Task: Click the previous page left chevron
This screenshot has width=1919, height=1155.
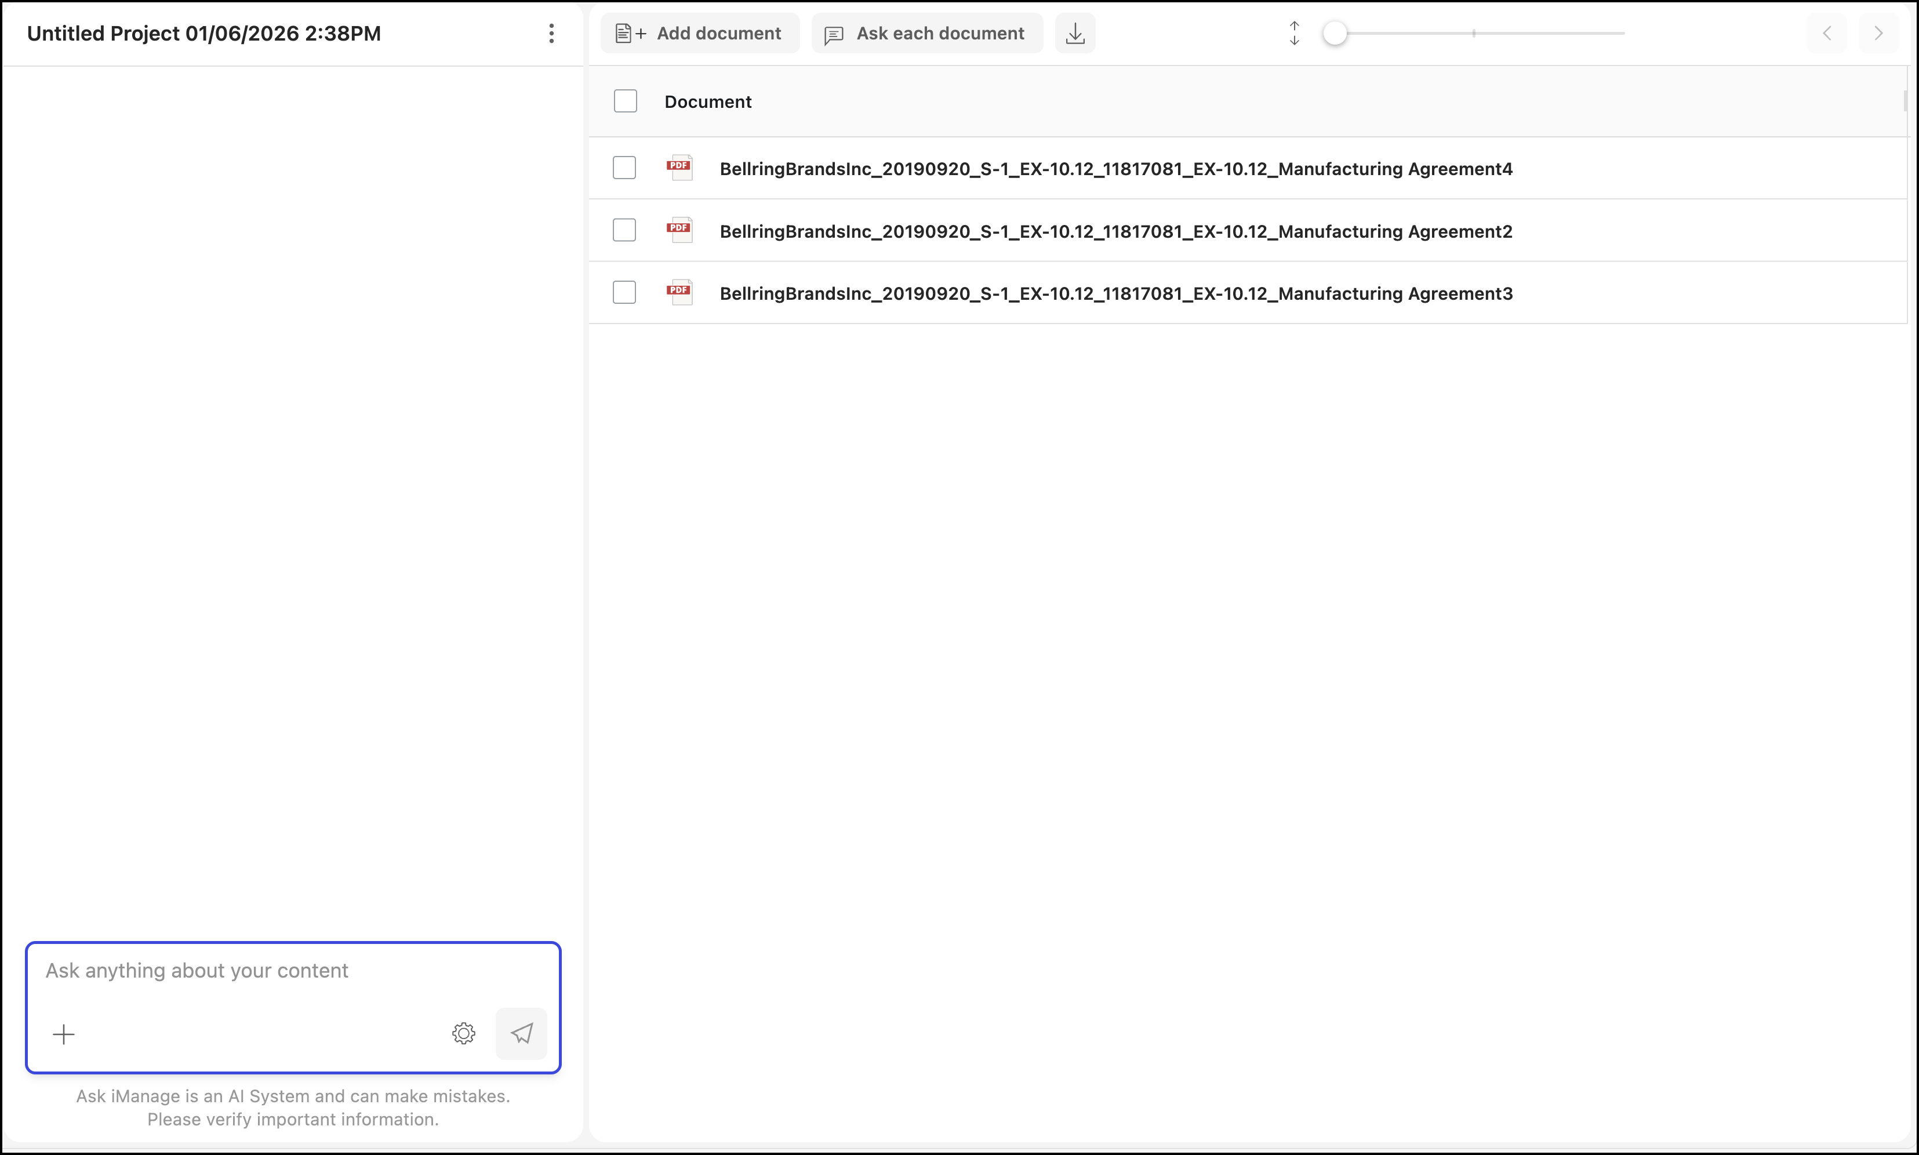Action: (1826, 34)
